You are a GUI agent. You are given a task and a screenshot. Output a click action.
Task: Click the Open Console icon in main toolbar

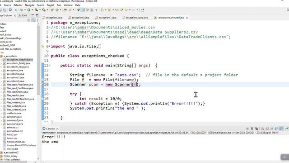tap(10, 10)
